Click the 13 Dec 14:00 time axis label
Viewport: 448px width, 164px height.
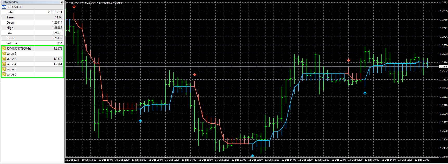[388, 160]
